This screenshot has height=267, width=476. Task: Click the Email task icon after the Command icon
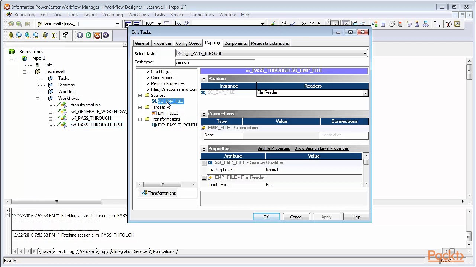[x=363, y=24]
